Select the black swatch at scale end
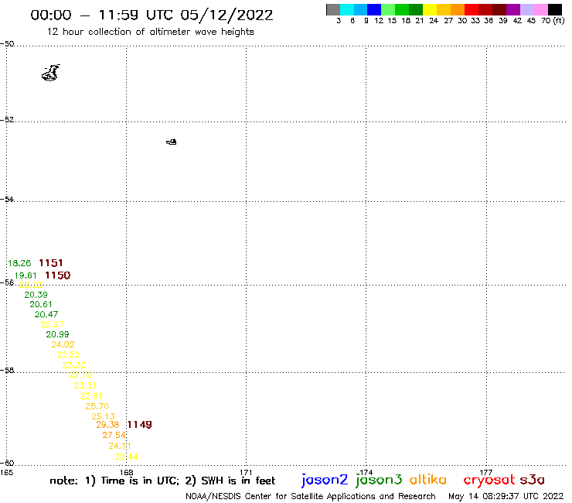 [x=555, y=9]
